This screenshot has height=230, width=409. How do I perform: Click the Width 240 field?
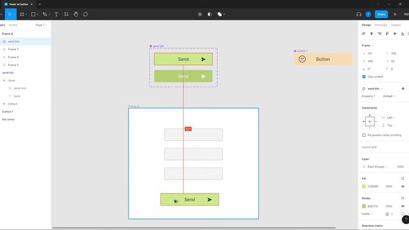[x=370, y=61]
